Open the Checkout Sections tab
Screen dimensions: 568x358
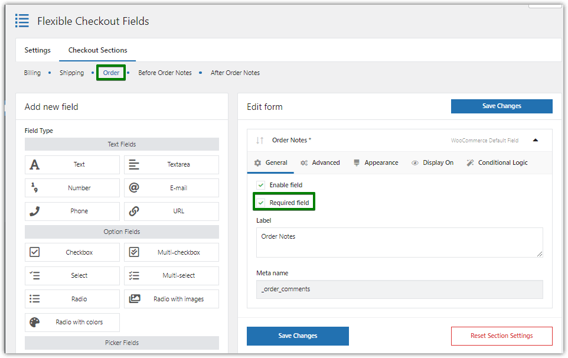click(97, 50)
